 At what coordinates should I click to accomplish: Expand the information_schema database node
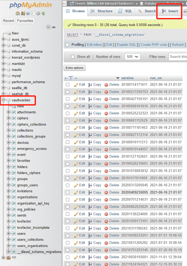(x=3, y=51)
